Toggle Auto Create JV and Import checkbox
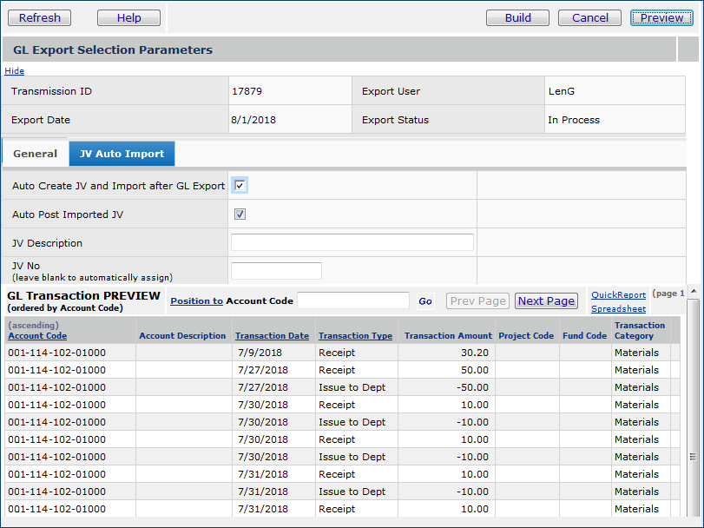Image resolution: width=704 pixels, height=528 pixels. 240,186
